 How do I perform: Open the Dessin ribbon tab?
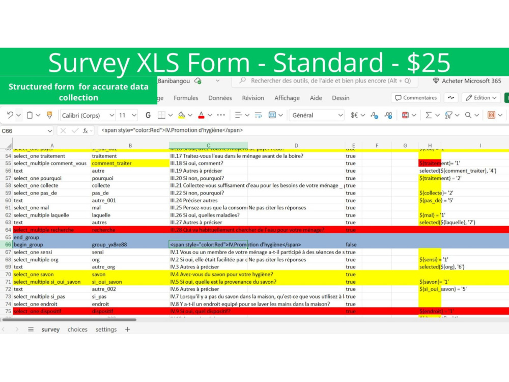tap(341, 98)
